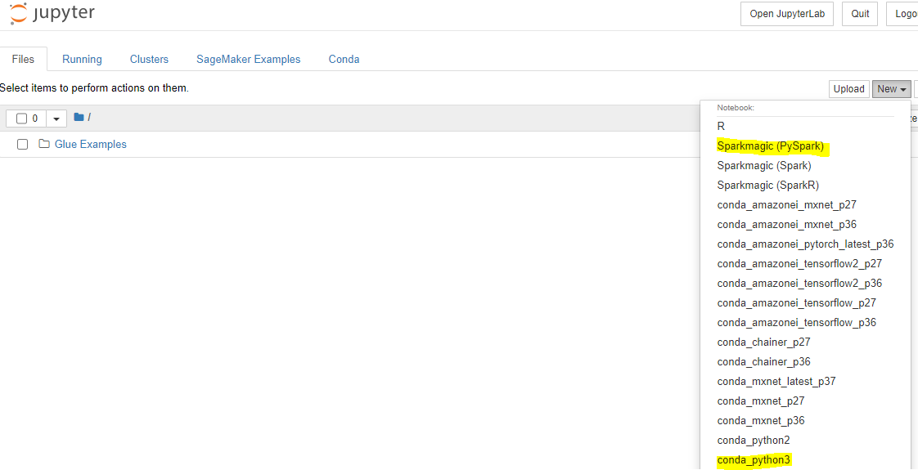Click the Upload button

click(849, 89)
